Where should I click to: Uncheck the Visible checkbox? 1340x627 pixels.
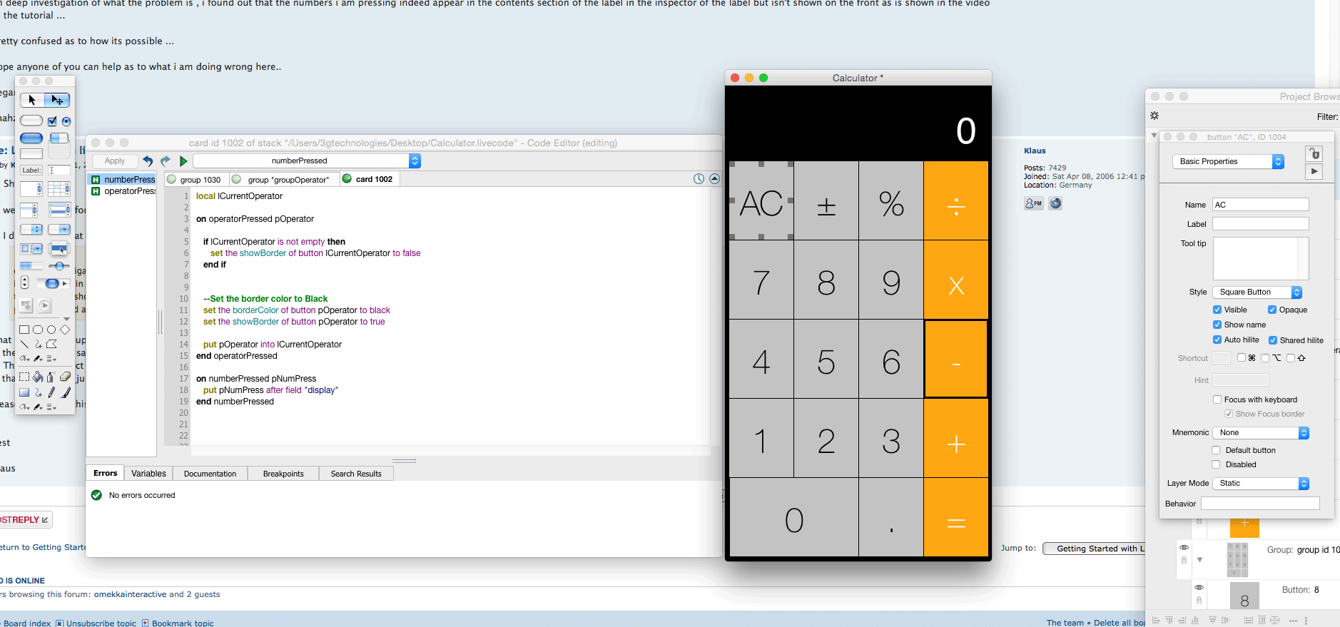tap(1217, 310)
